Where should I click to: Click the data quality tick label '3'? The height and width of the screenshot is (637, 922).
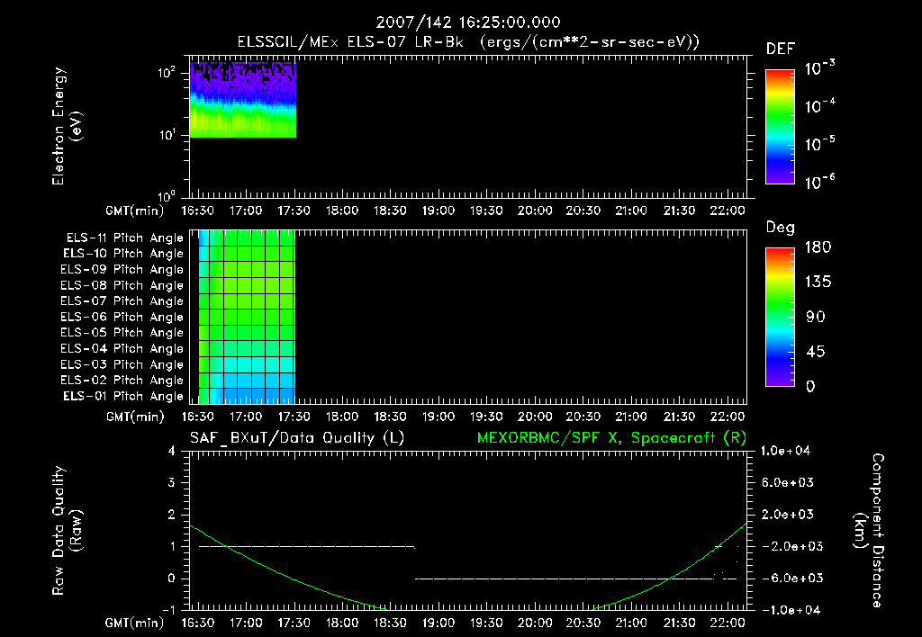click(x=172, y=483)
